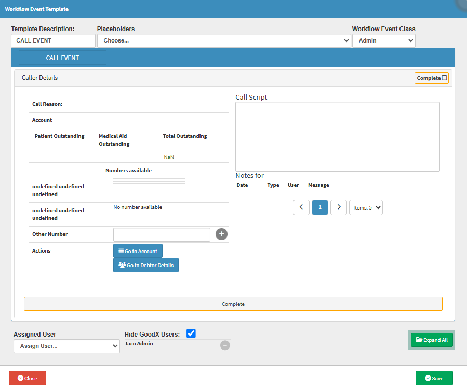Open Go to Debtor Details
Viewport: 467px width, 390px height.
click(146, 265)
